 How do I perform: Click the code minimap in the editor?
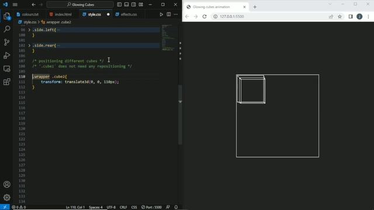(x=168, y=37)
